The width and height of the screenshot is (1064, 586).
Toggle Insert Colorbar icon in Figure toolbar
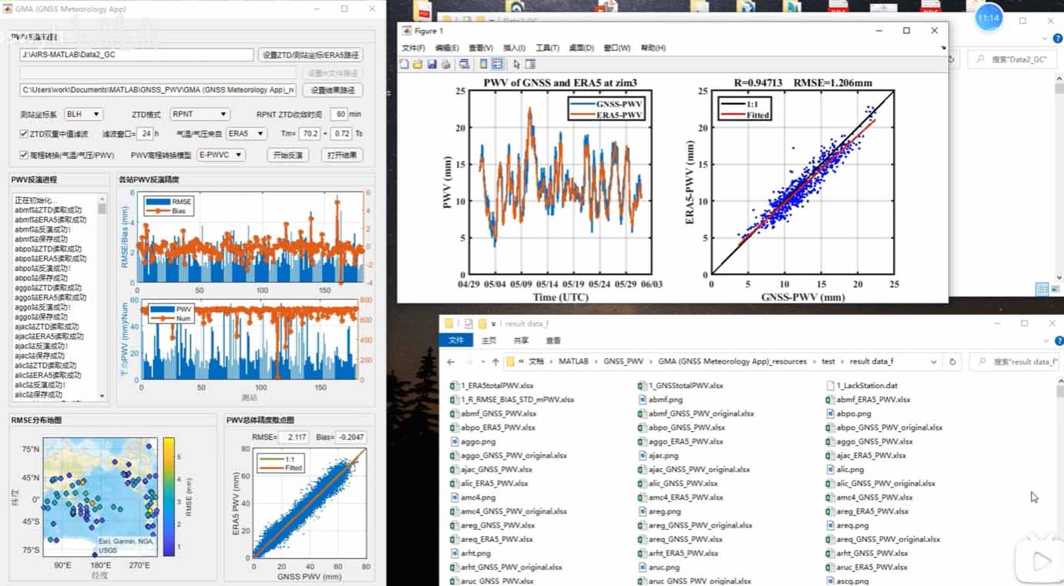pos(483,65)
